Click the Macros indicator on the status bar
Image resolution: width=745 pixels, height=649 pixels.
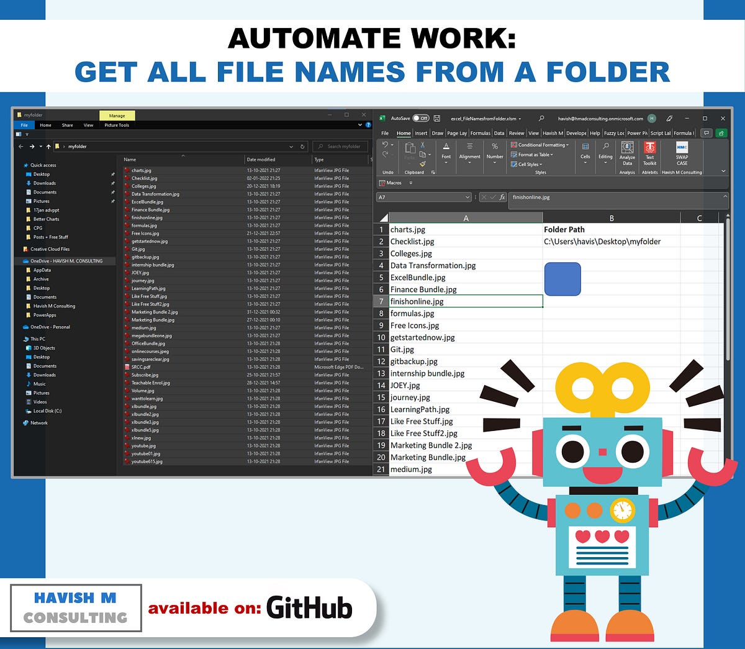point(392,183)
